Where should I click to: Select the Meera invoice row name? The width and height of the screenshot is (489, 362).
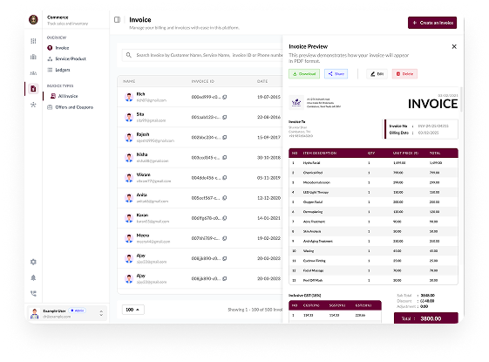[143, 236]
